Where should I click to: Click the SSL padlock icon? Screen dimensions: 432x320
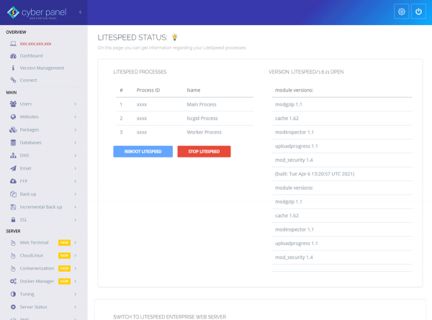point(13,220)
